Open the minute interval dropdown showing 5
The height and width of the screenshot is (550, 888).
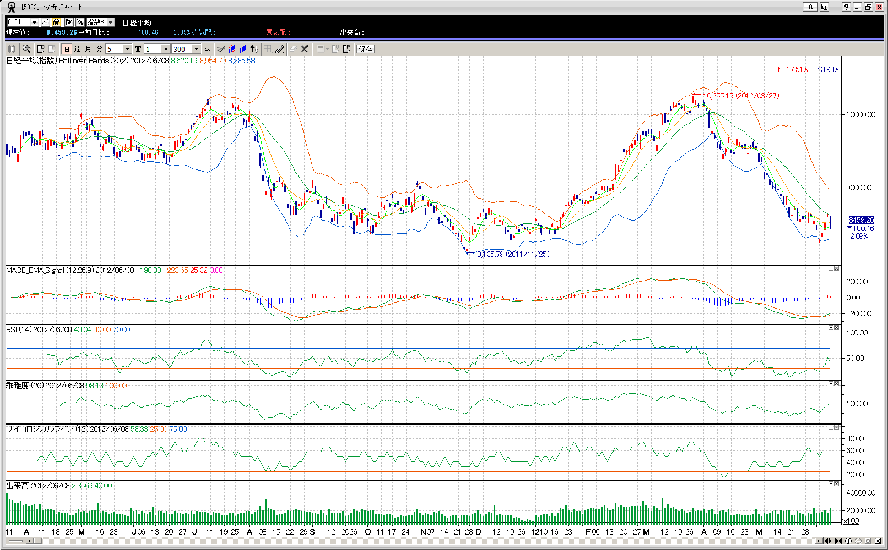point(127,49)
